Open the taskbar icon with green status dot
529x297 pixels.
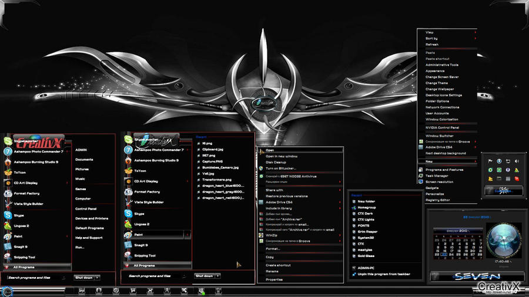[201, 291]
